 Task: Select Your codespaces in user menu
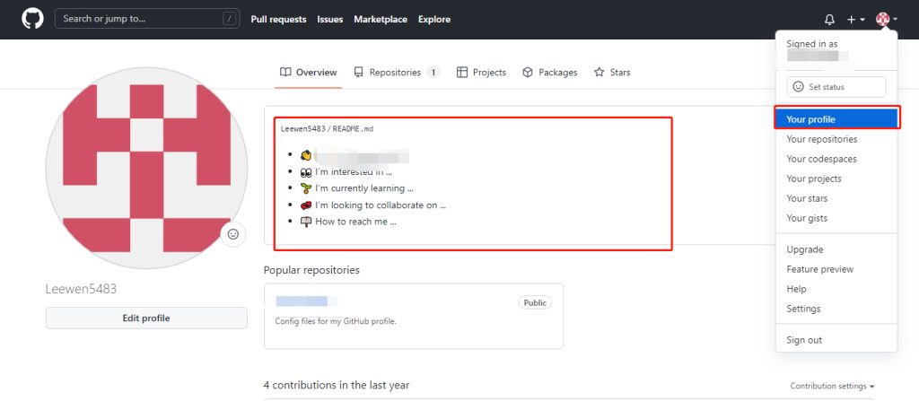(836, 159)
